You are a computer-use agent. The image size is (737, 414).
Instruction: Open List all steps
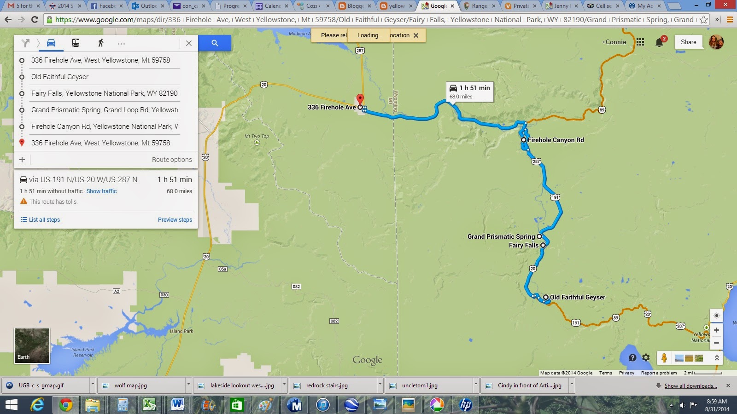[x=40, y=220]
